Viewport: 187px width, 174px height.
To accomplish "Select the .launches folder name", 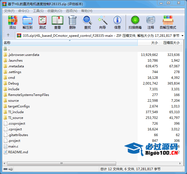I will [x=15, y=61].
